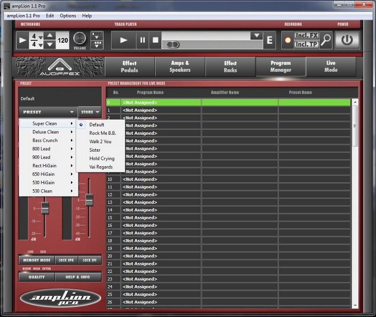
Task: Select upper metronome pattern icon
Action: pos(97,36)
